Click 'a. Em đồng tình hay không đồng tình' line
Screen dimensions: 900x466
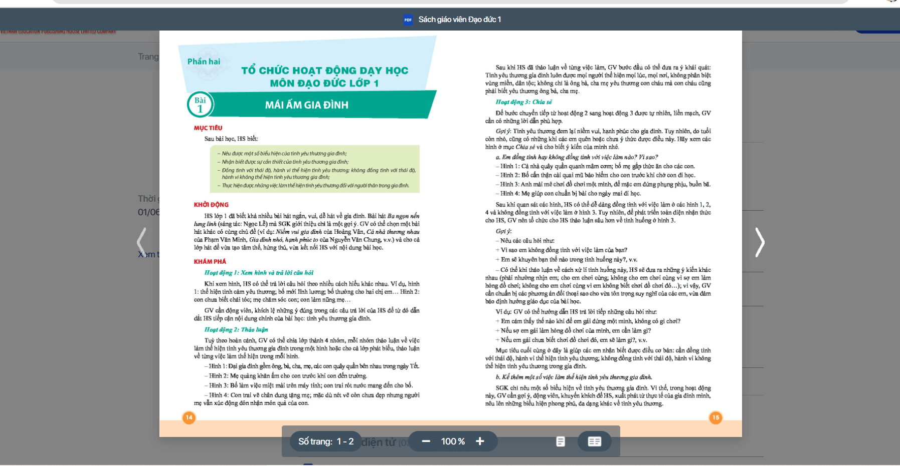[577, 157]
